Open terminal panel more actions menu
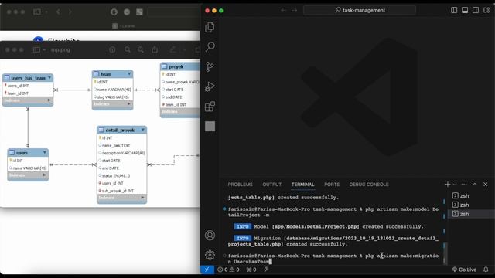Image resolution: width=495 pixels, height=278 pixels. click(464, 185)
